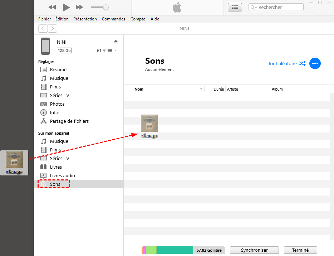Click the Play button
This screenshot has width=334, height=256.
[66, 7]
